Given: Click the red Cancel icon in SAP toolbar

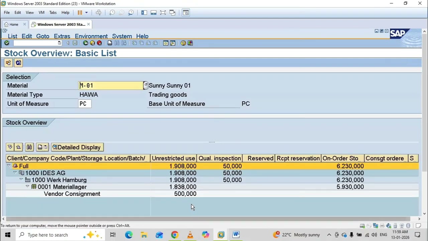Looking at the screenshot, I should [99, 43].
